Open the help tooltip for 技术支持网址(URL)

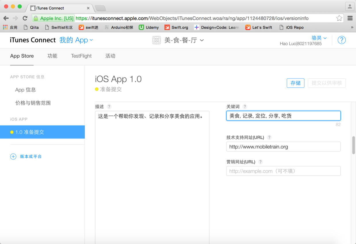coord(269,137)
